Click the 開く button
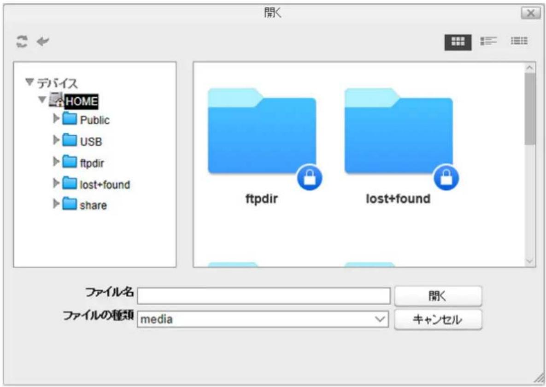 438,296
